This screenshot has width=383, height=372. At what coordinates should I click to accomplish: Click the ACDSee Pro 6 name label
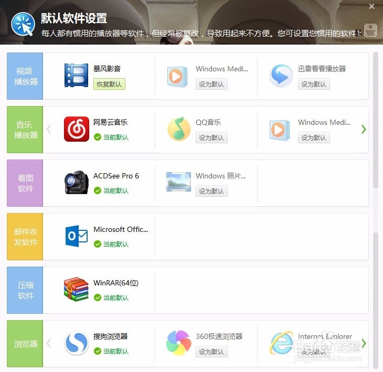pos(116,176)
